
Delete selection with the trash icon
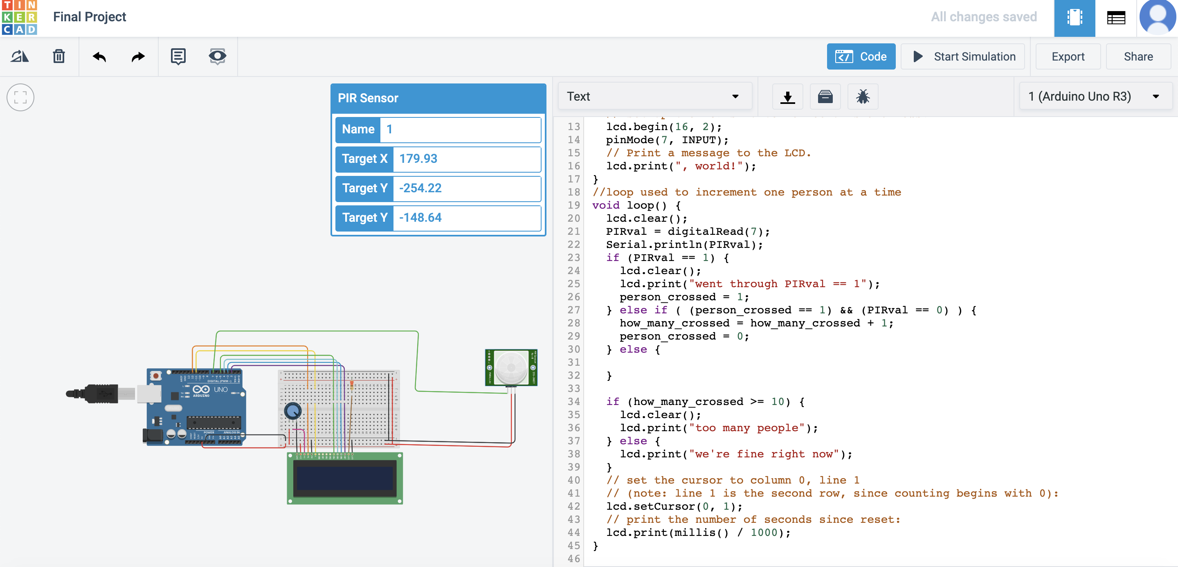pos(58,57)
